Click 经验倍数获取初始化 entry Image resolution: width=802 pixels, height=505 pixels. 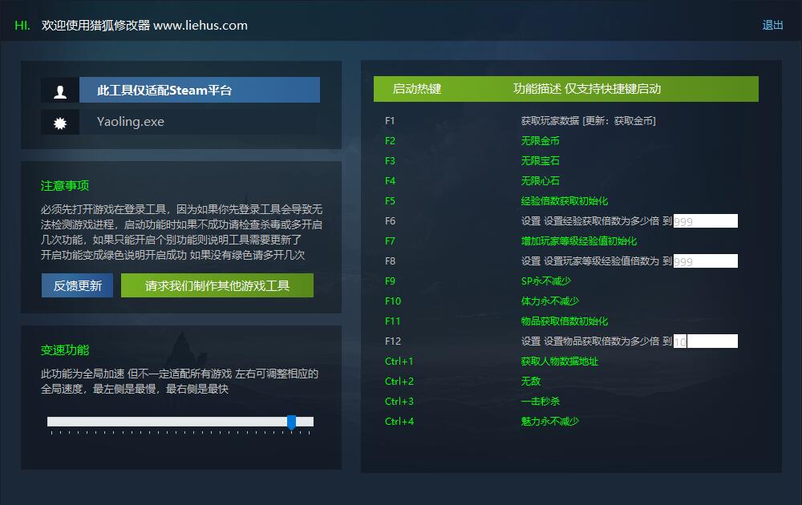click(x=564, y=201)
